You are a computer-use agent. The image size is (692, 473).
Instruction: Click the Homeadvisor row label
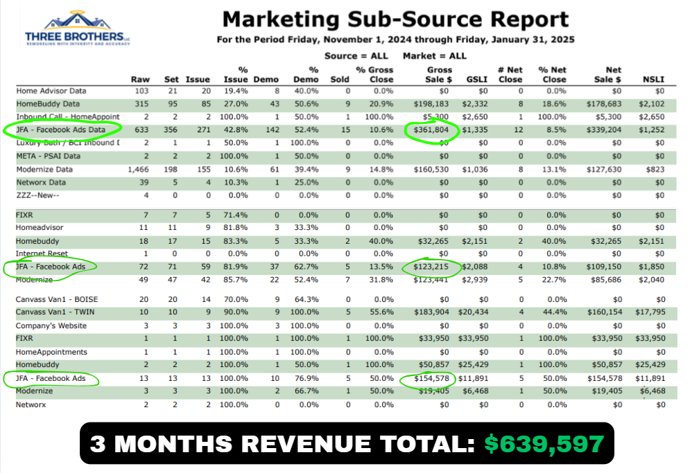click(40, 227)
